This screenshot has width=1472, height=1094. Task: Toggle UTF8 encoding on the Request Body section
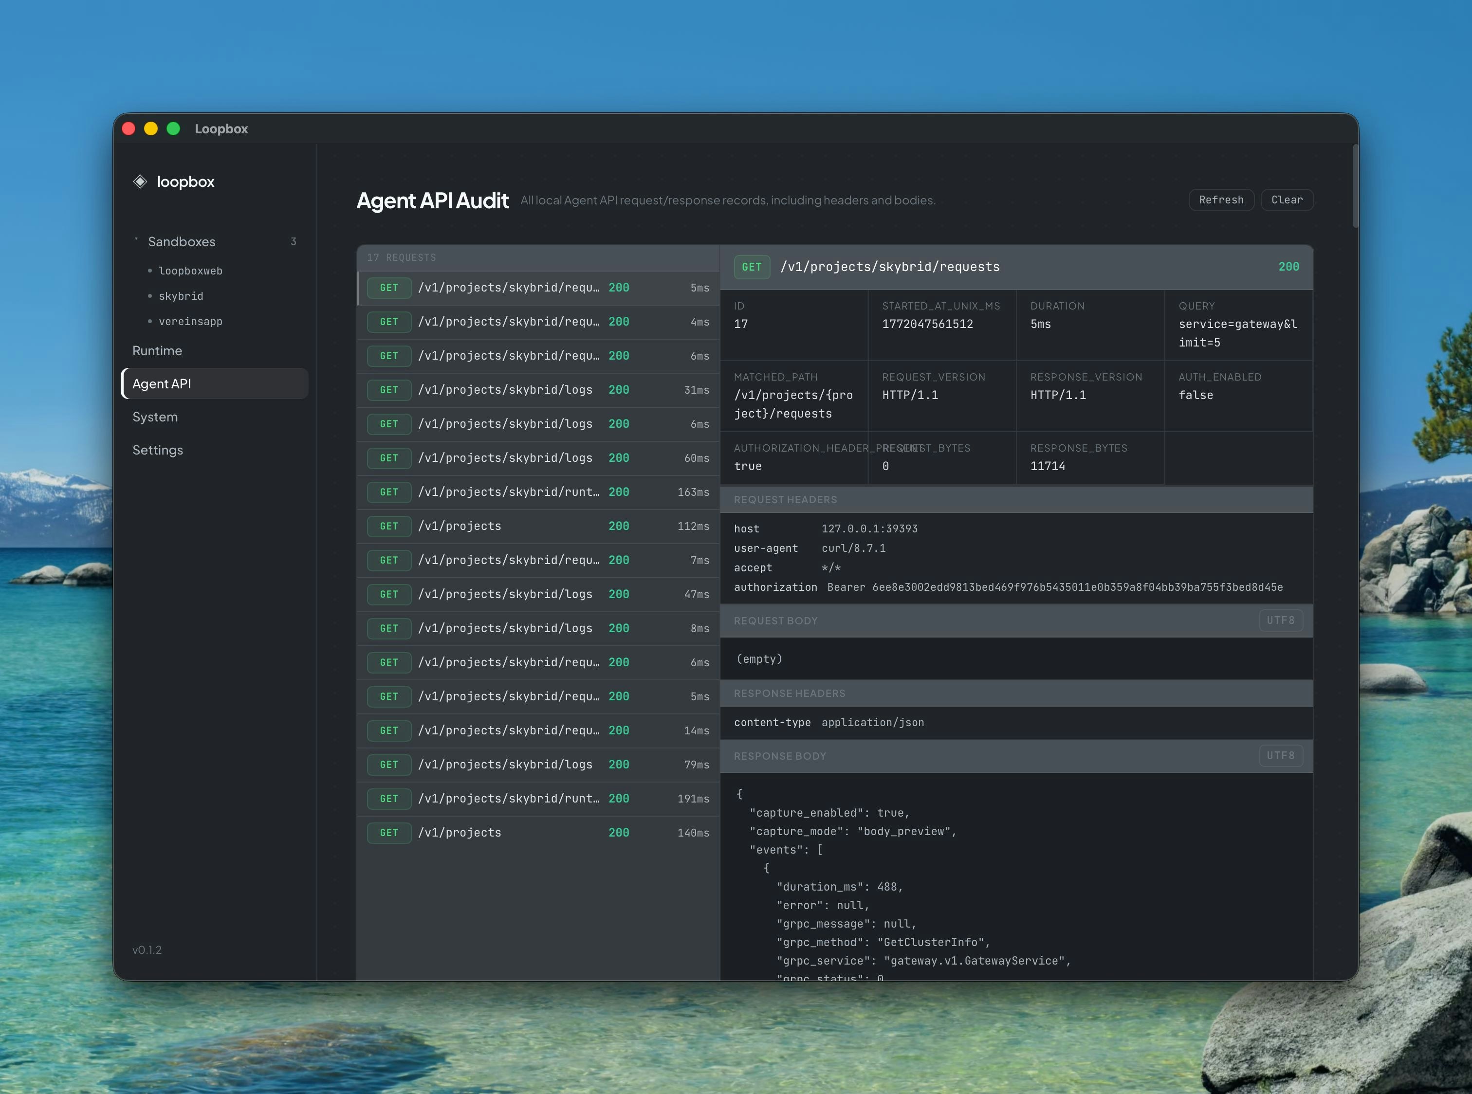(1281, 620)
